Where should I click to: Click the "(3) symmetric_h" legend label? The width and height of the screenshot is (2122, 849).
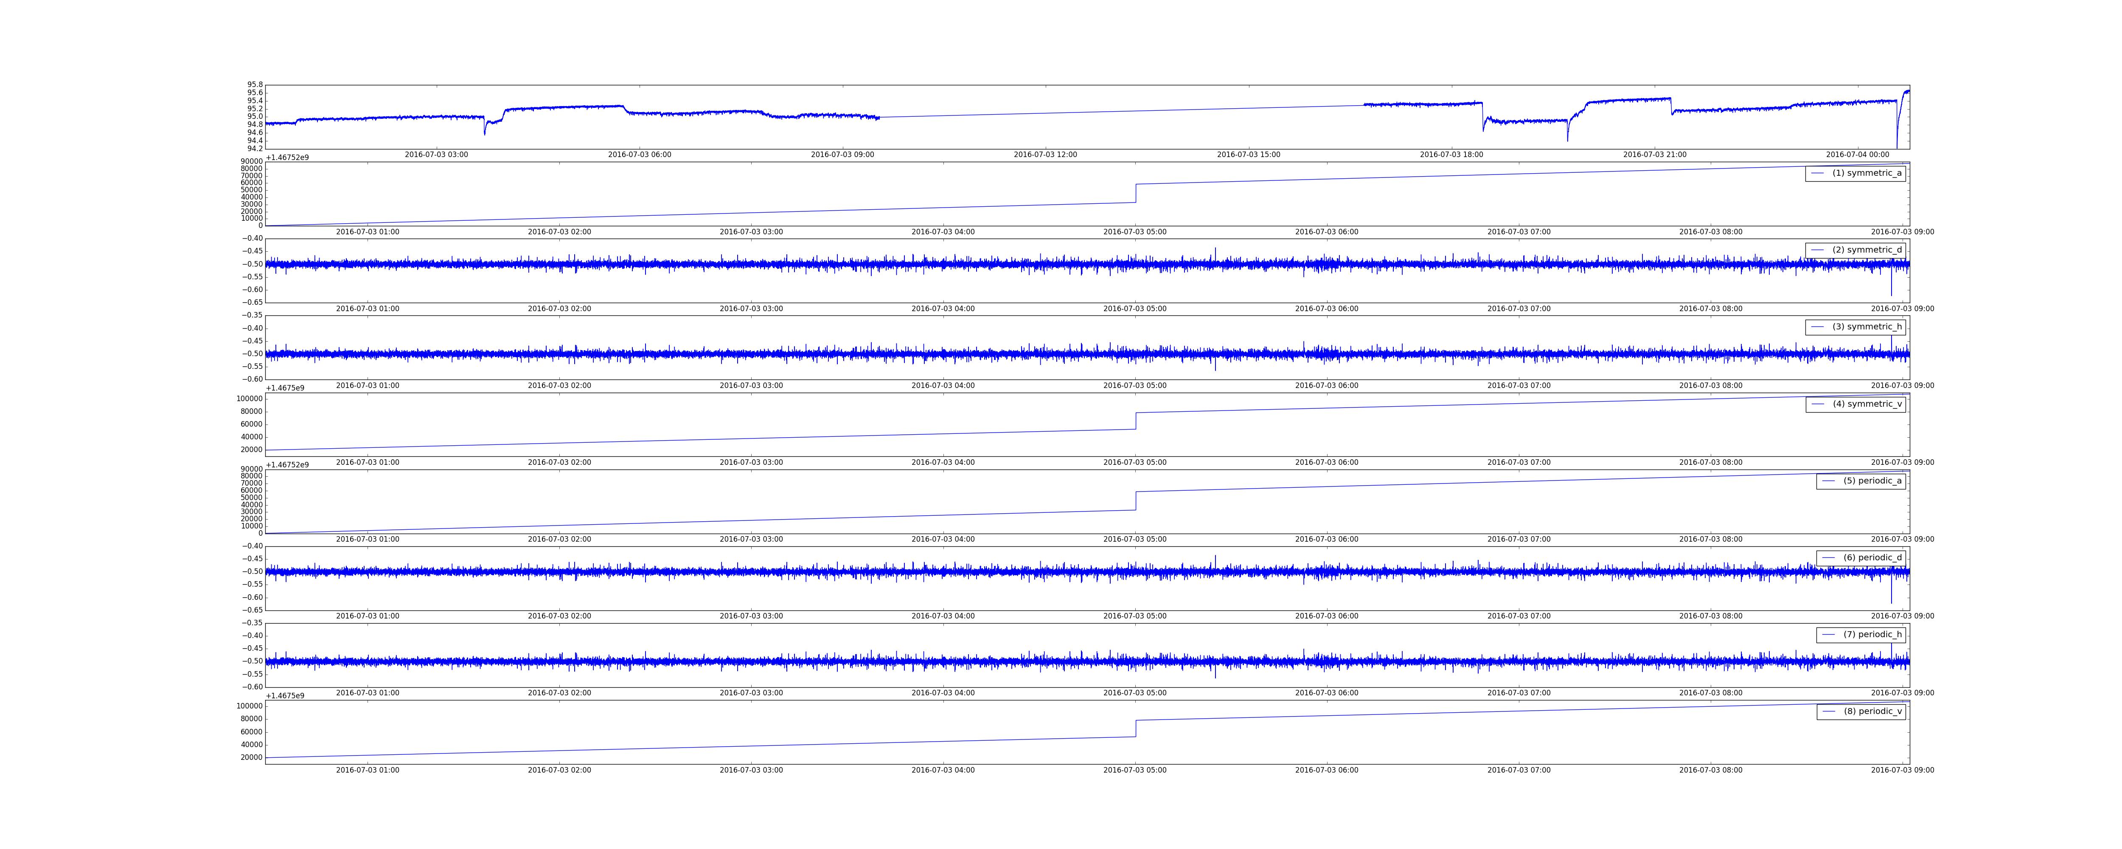point(1867,326)
